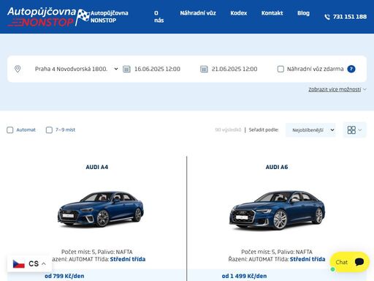Screen dimensions: 374x281
Task: Click the Czech flag language icon
Action: (19, 263)
